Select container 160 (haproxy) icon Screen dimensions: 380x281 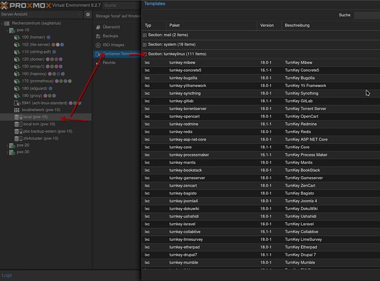click(17, 74)
